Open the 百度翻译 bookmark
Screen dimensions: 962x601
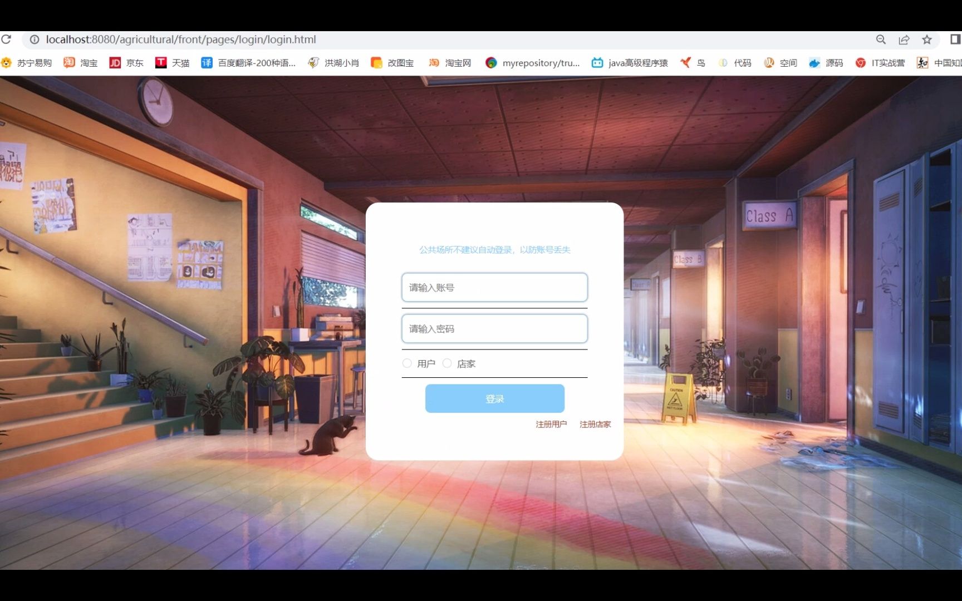coord(248,63)
